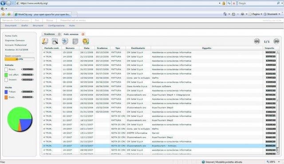284x164 pixels.
Task: Toggle the orange Costi checkbox under Uscite
Action: tap(6, 97)
